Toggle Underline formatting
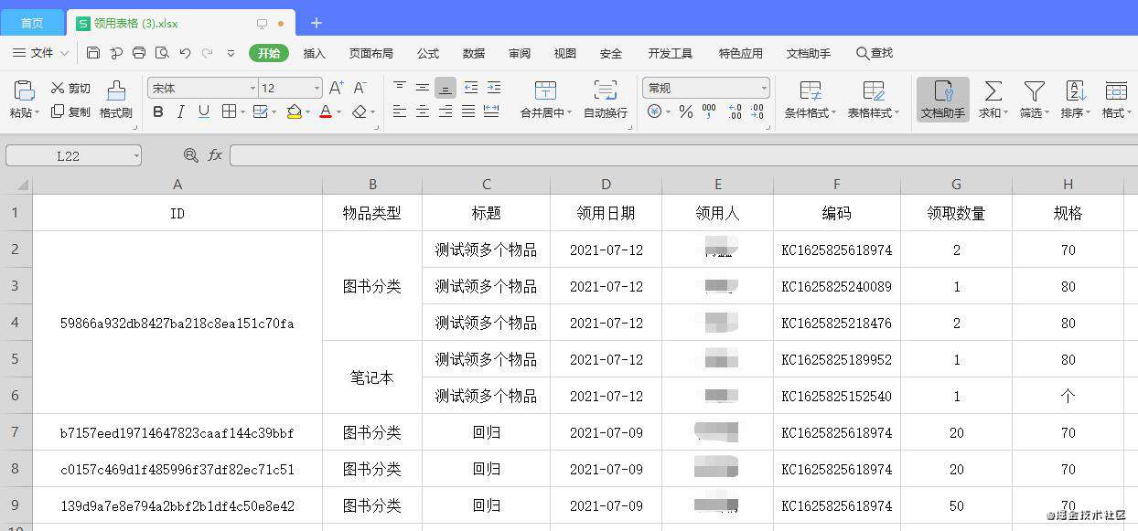The width and height of the screenshot is (1138, 531). 203,112
